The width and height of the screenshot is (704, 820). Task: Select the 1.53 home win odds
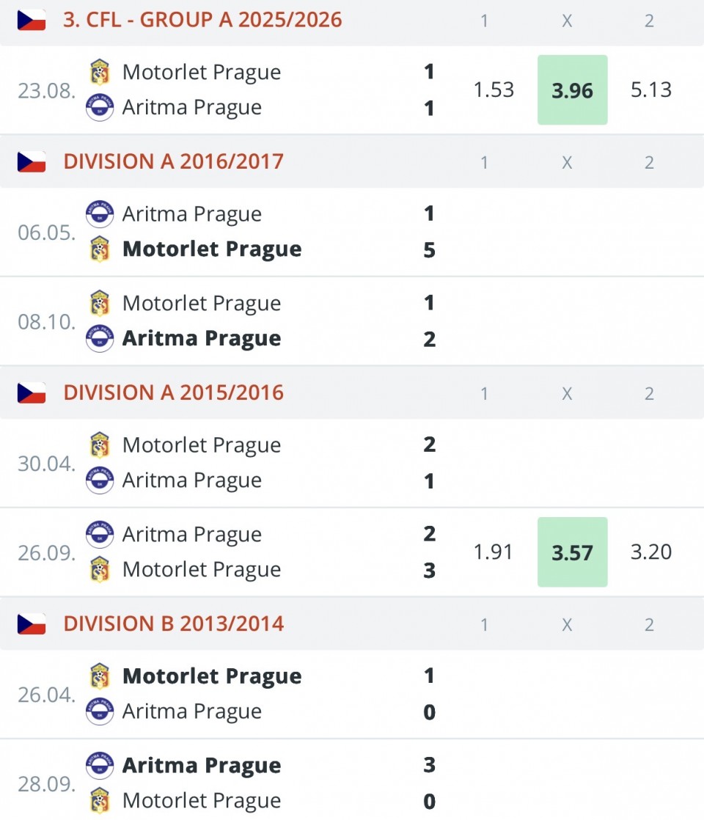[494, 90]
